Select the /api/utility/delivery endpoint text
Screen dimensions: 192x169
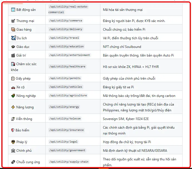pos(66,29)
